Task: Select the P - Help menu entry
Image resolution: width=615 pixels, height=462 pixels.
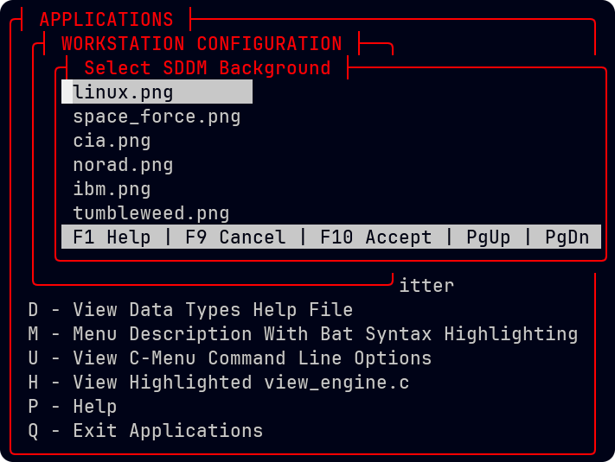Action: (73, 407)
